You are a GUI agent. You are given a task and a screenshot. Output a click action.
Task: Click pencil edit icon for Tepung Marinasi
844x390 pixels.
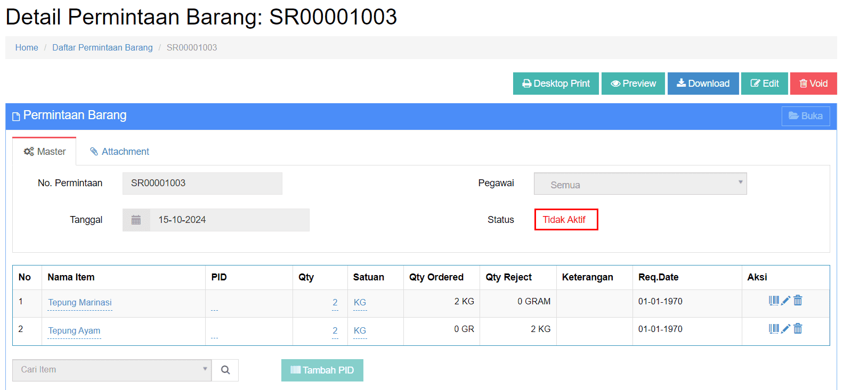click(785, 301)
